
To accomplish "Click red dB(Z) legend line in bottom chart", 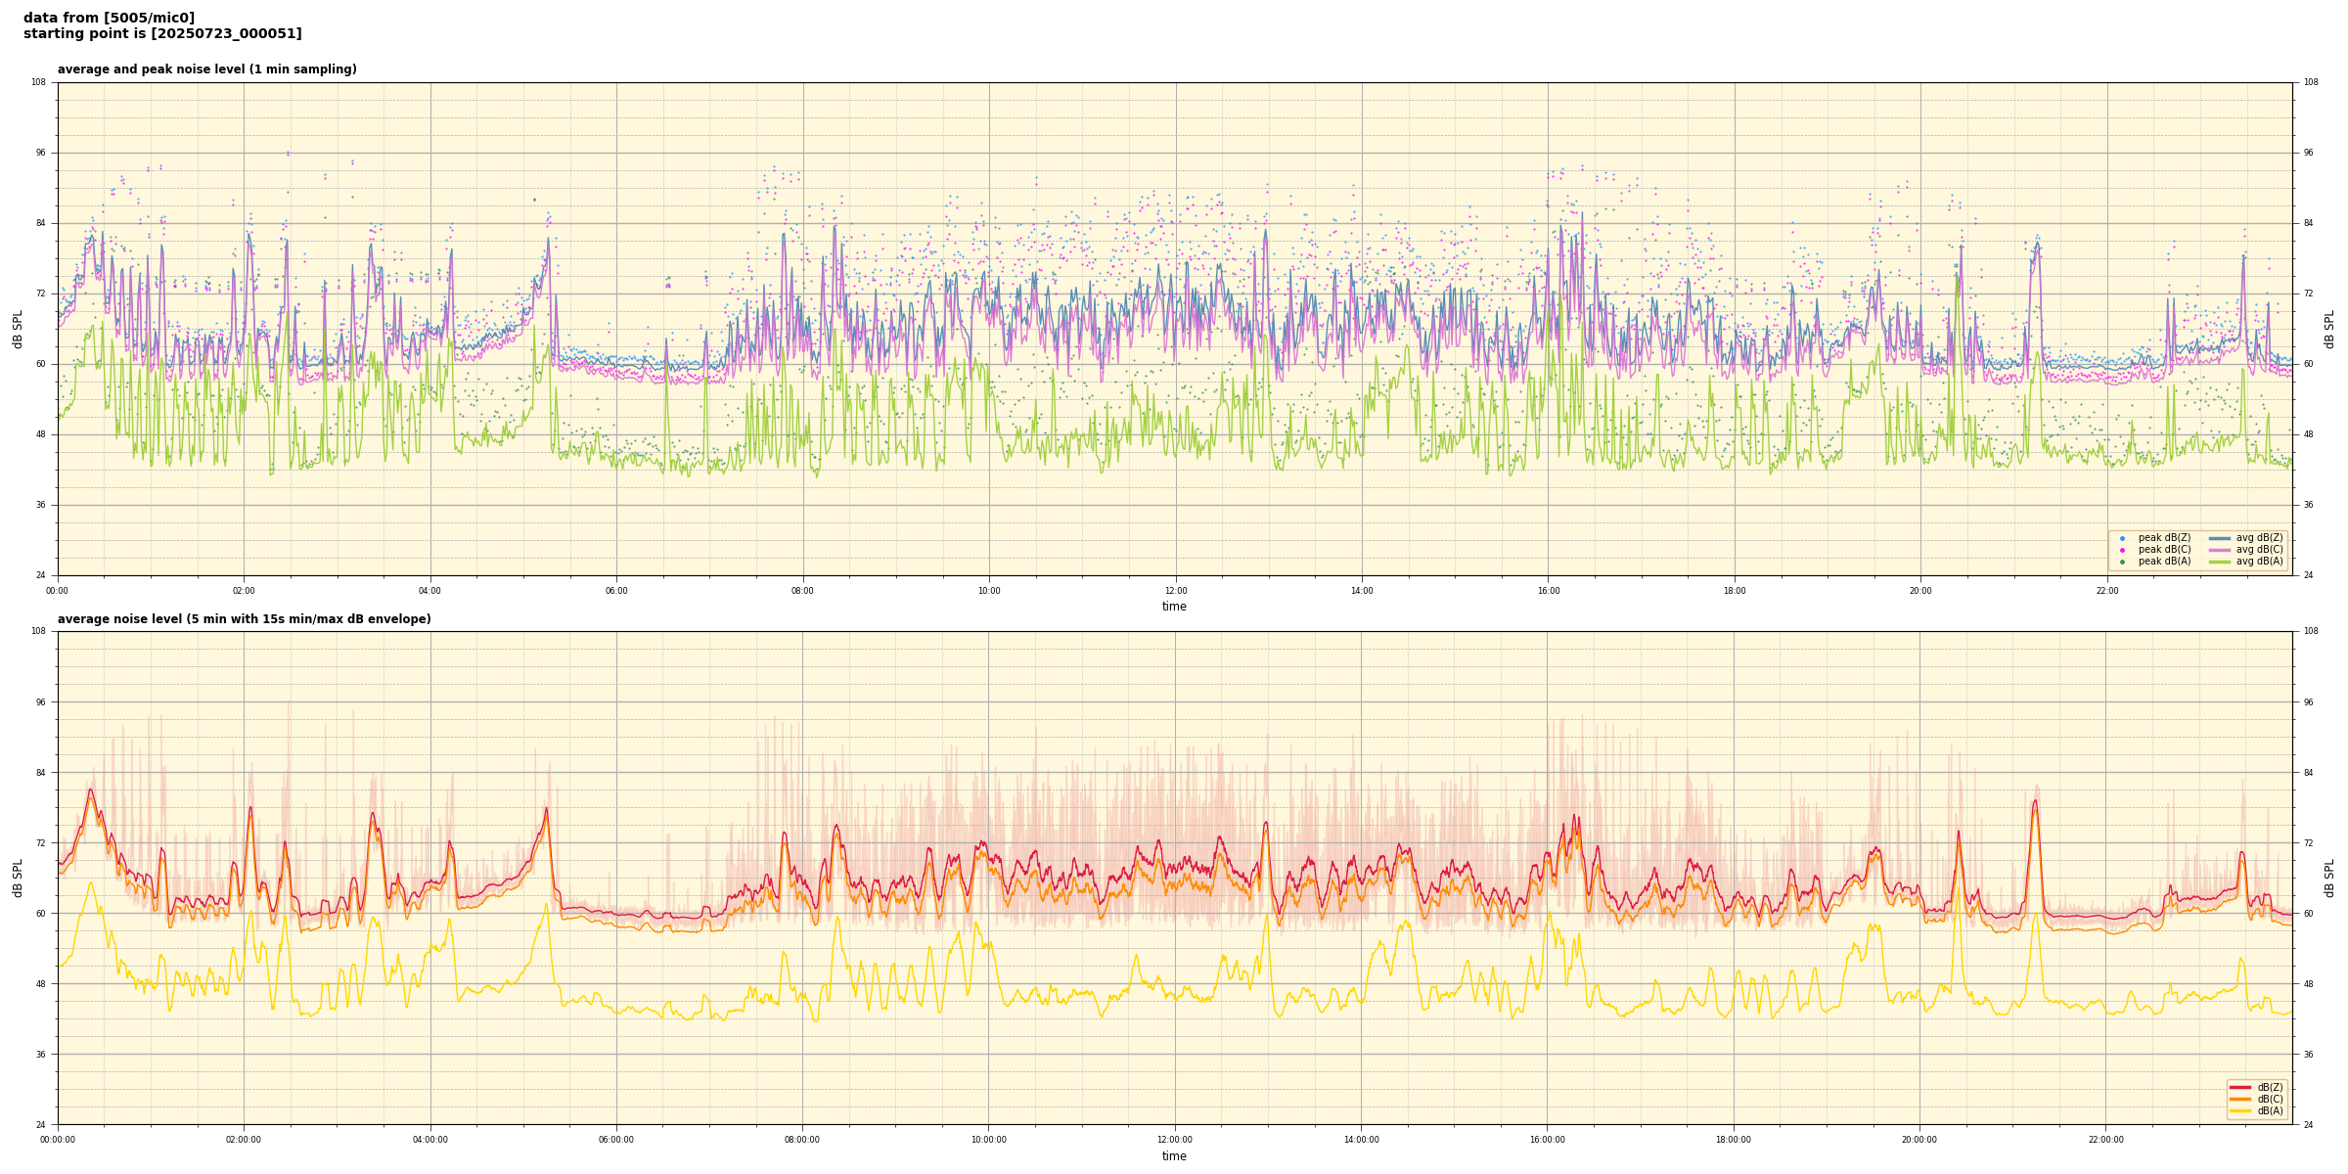I will click(x=2240, y=1087).
